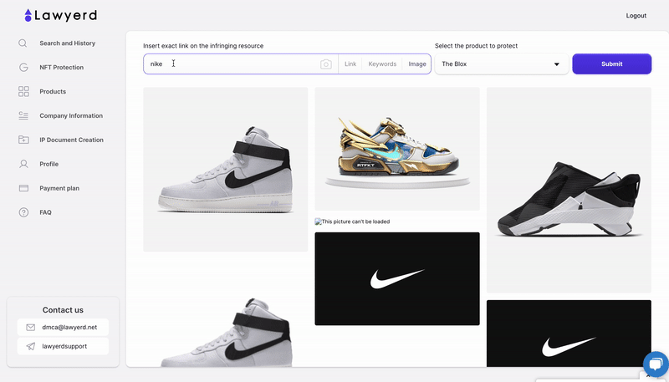The height and width of the screenshot is (382, 669).
Task: Click the Submit button
Action: (612, 64)
